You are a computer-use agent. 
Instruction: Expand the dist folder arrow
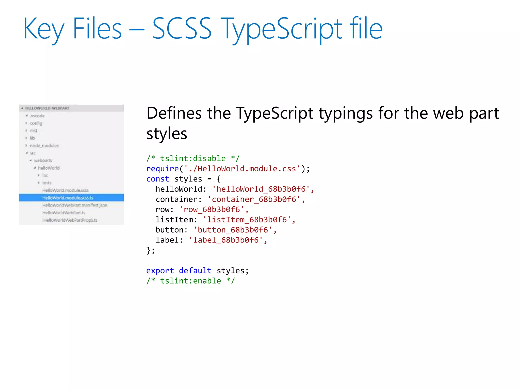26,131
